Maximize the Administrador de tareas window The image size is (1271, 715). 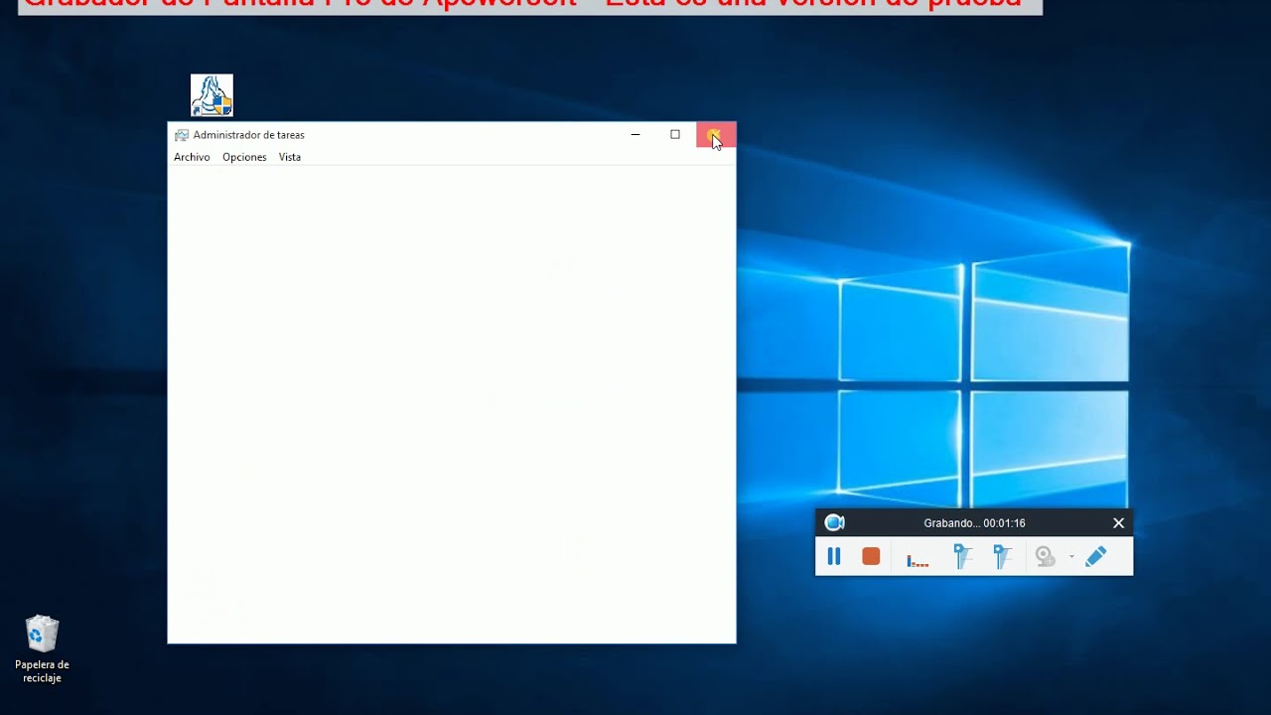[675, 135]
